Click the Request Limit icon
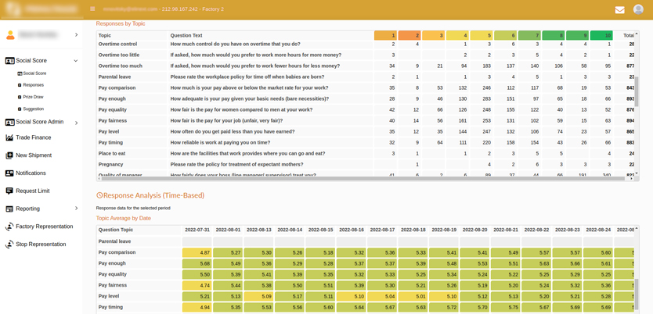The width and height of the screenshot is (653, 314). coord(9,191)
